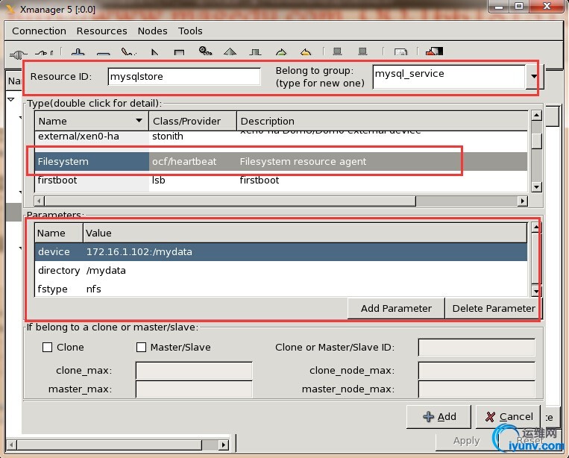The width and height of the screenshot is (569, 458).
Task: Click the Class/Provider column header
Action: point(192,121)
